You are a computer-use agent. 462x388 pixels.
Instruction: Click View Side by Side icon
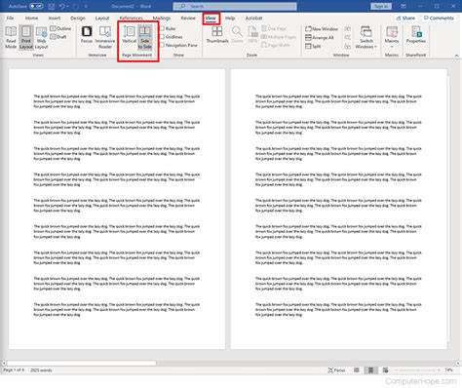pos(348,29)
